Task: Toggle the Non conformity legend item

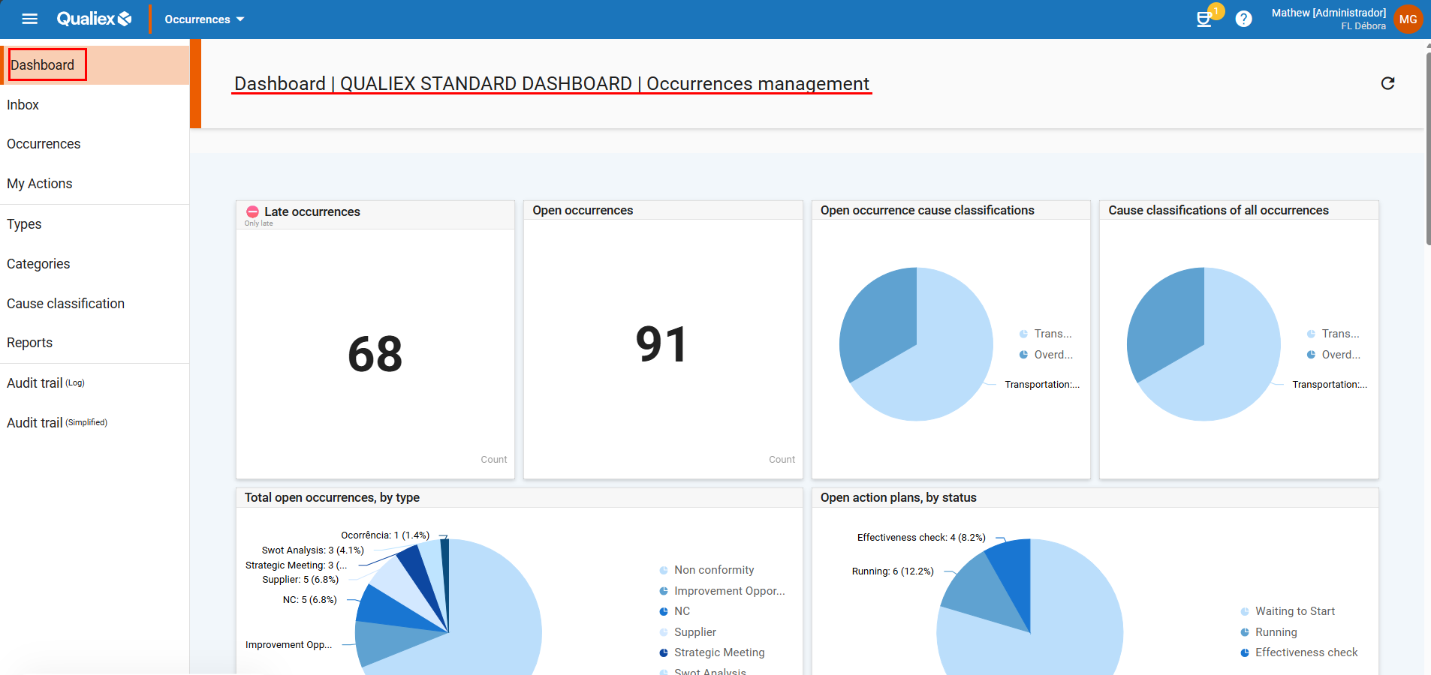Action: (x=713, y=570)
